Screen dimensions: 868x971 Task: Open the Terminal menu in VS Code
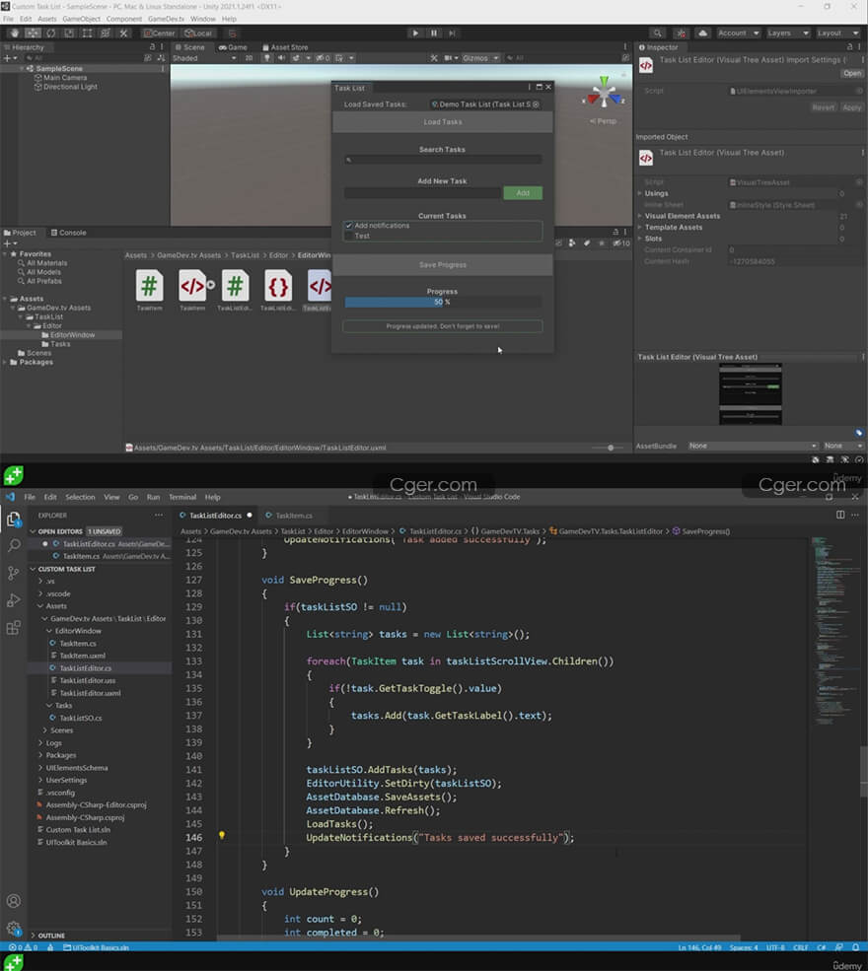(181, 497)
